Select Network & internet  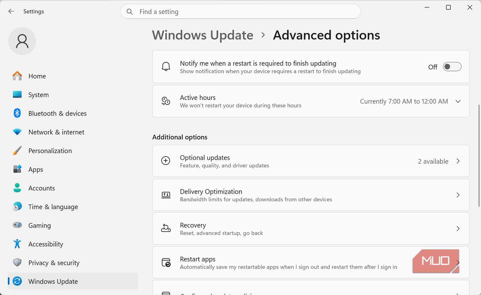tap(73, 132)
